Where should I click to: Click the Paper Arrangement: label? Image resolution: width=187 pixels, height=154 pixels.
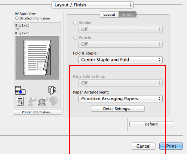point(91,92)
